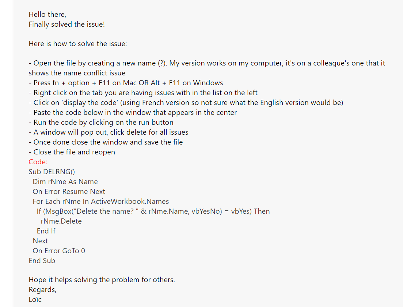Click the 'Sub DELRNG()' code line
The width and height of the screenshot is (403, 307).
(52, 172)
